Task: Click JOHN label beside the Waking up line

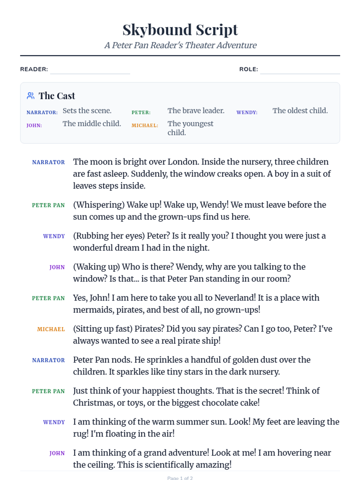Action: (57, 267)
